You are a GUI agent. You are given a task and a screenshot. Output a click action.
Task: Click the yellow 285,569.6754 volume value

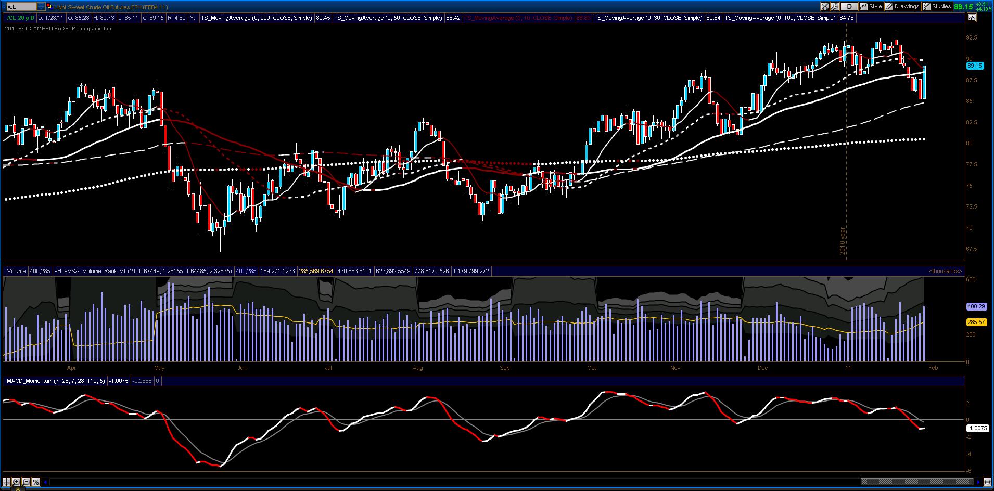point(316,271)
